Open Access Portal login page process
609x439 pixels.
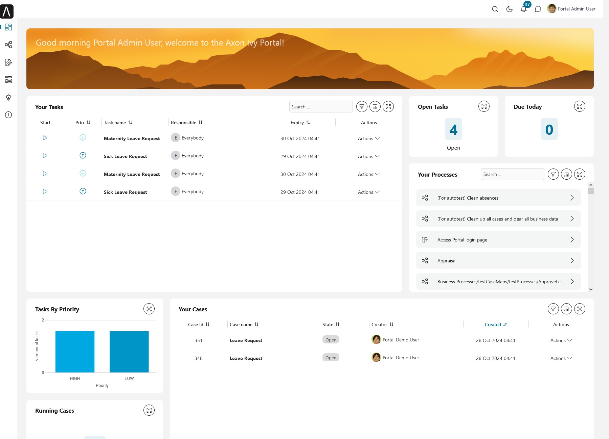(498, 240)
